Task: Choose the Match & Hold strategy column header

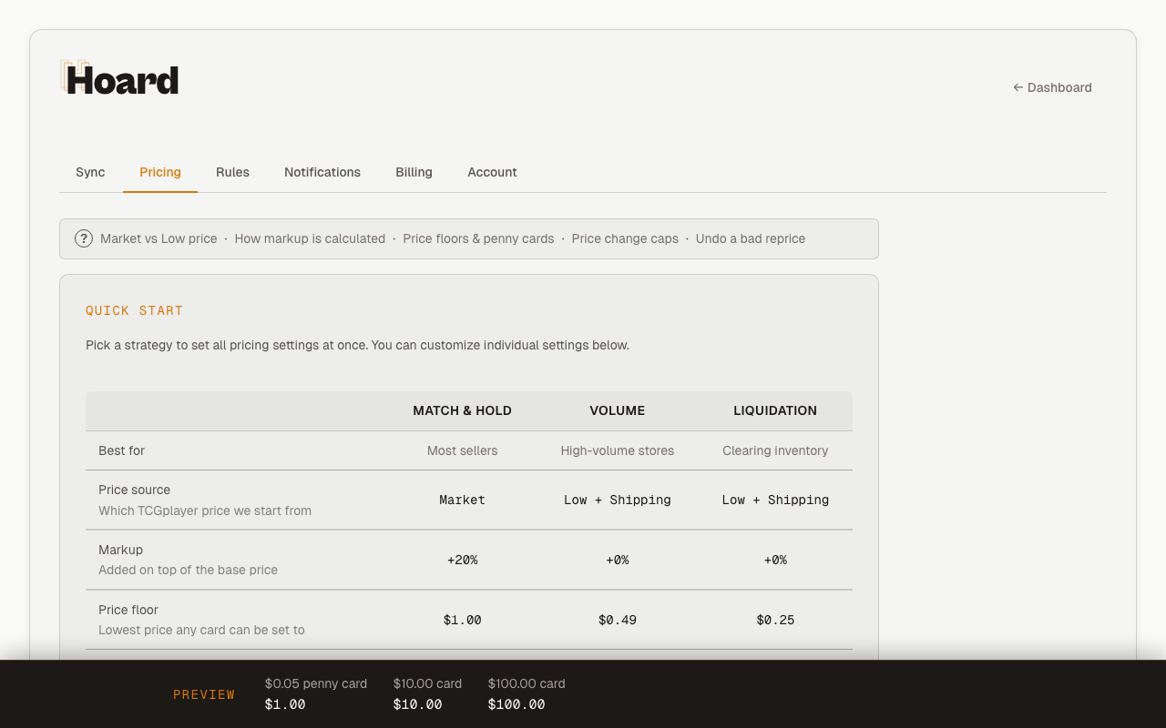Action: point(462,410)
